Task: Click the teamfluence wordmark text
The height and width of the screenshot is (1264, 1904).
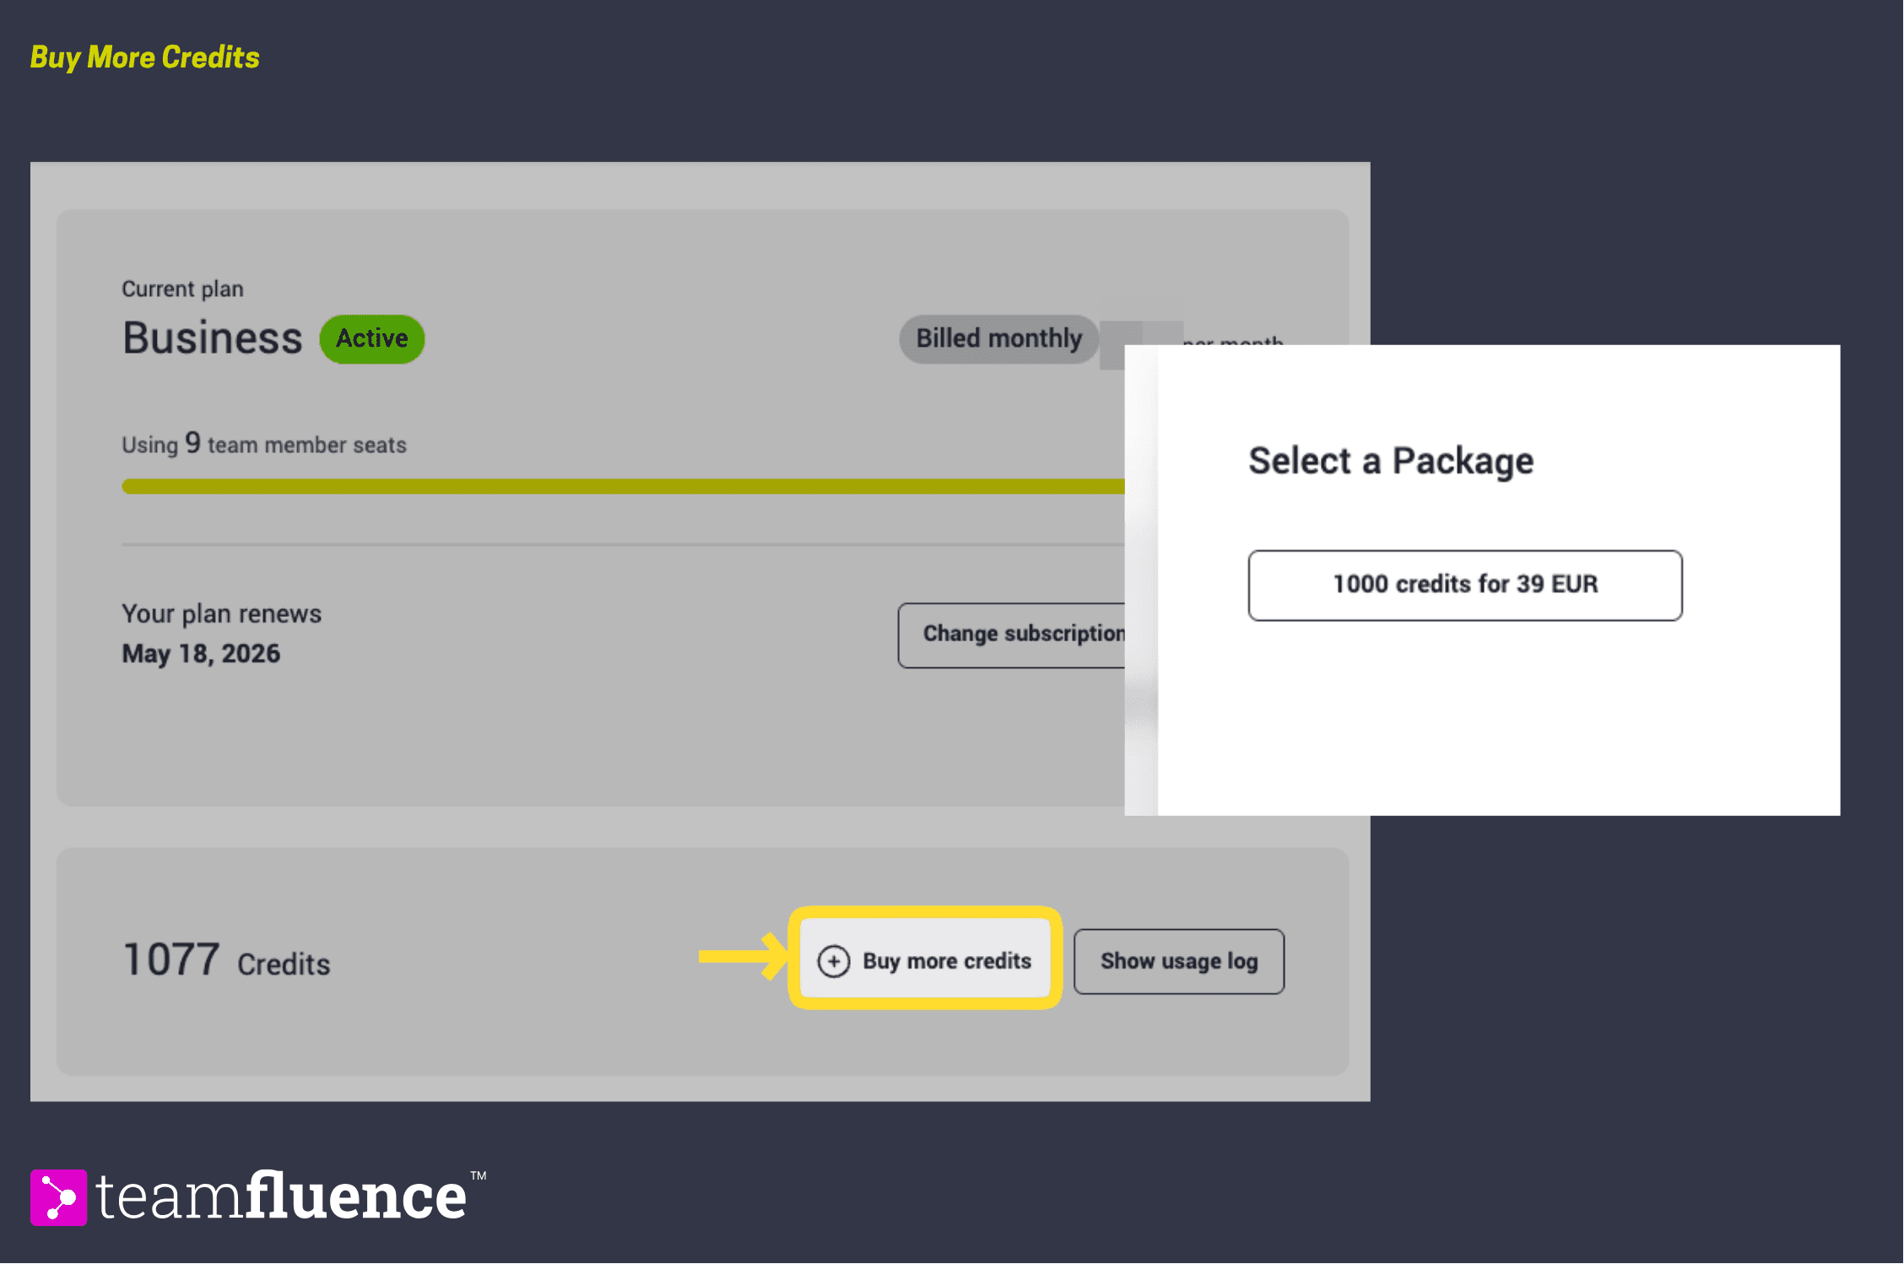Action: 281,1196
